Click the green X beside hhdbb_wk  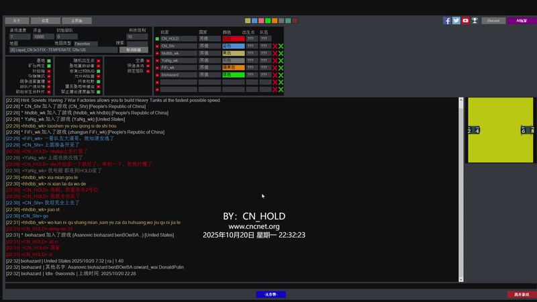[281, 53]
